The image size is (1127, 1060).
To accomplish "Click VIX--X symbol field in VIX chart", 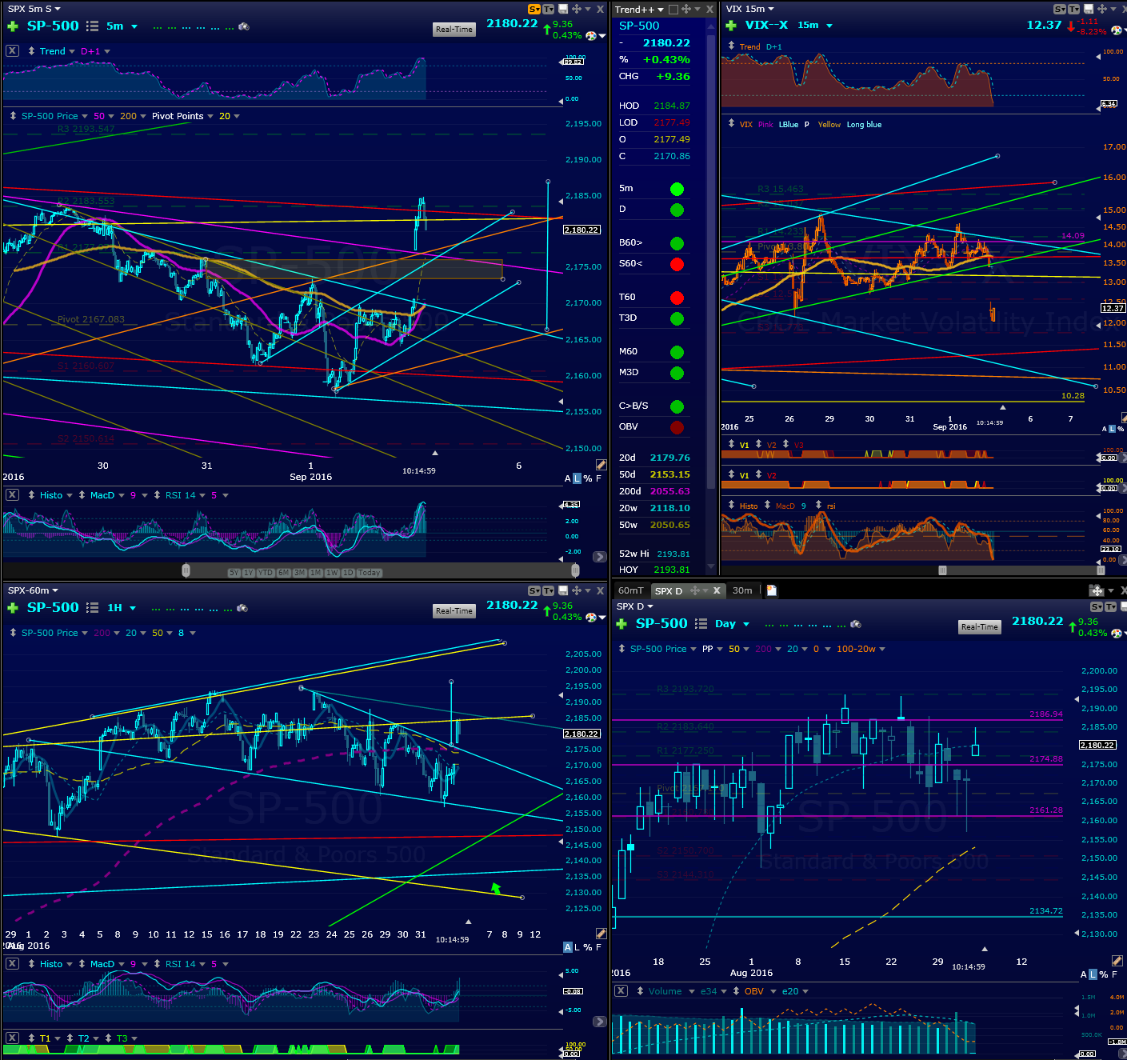I will pyautogui.click(x=766, y=26).
